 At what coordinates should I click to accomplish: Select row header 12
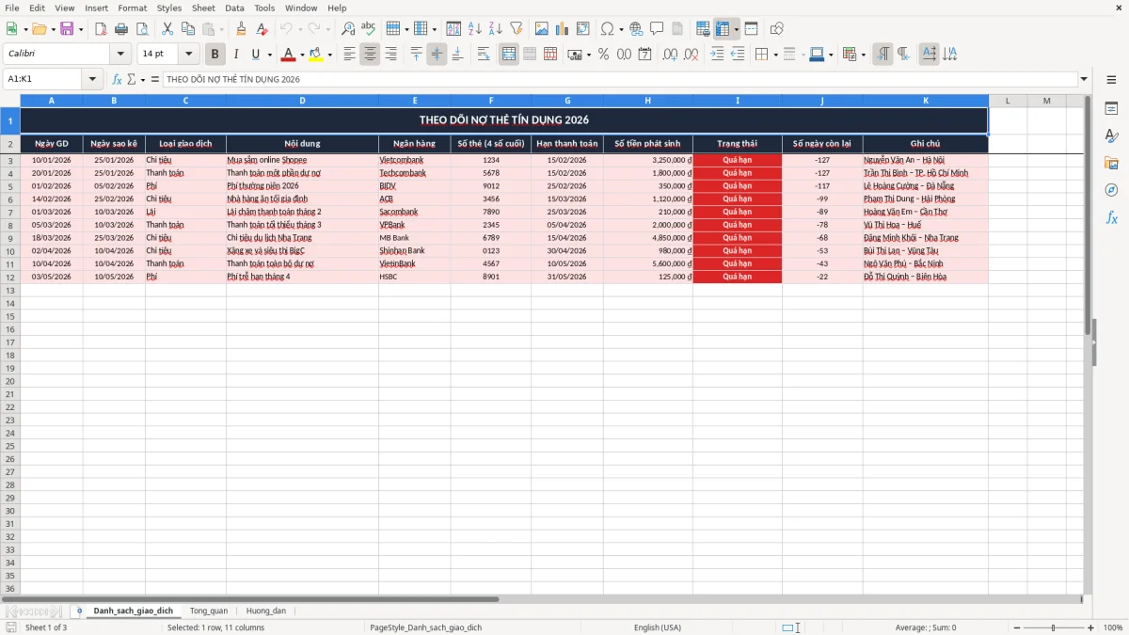pyautogui.click(x=10, y=277)
